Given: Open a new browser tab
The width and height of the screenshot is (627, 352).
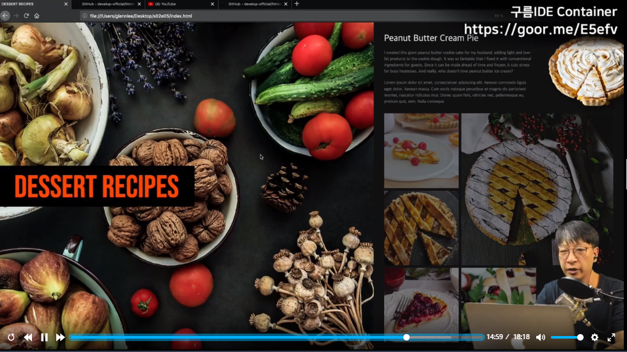Looking at the screenshot, I should (297, 4).
